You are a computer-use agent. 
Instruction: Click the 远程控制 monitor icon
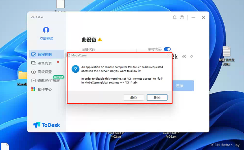coord(33,54)
